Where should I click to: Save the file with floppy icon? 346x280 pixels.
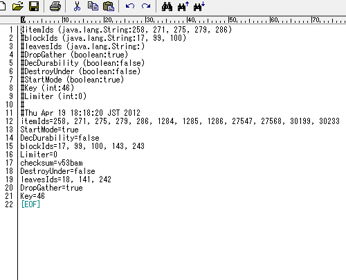coord(34,6)
